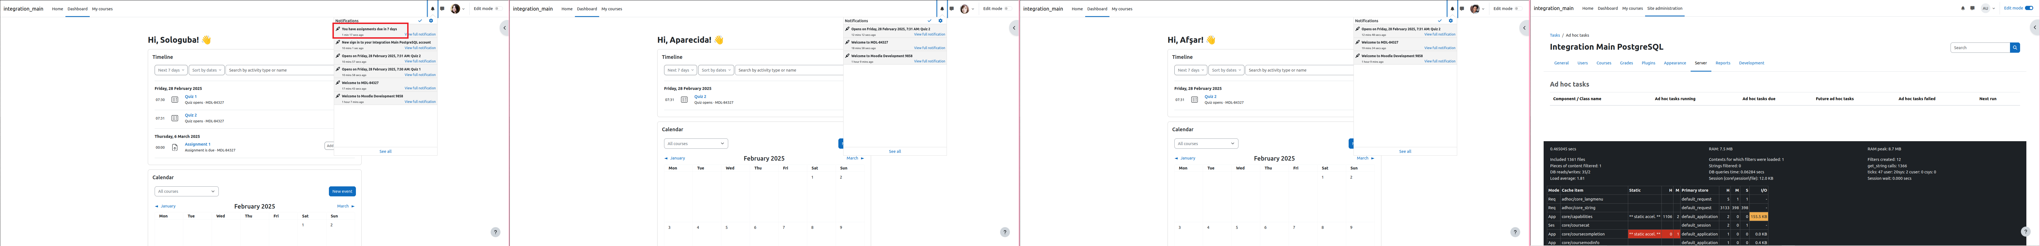Select Home in Aparecida's top navigation
This screenshot has height=246, width=2040.
pos(567,9)
